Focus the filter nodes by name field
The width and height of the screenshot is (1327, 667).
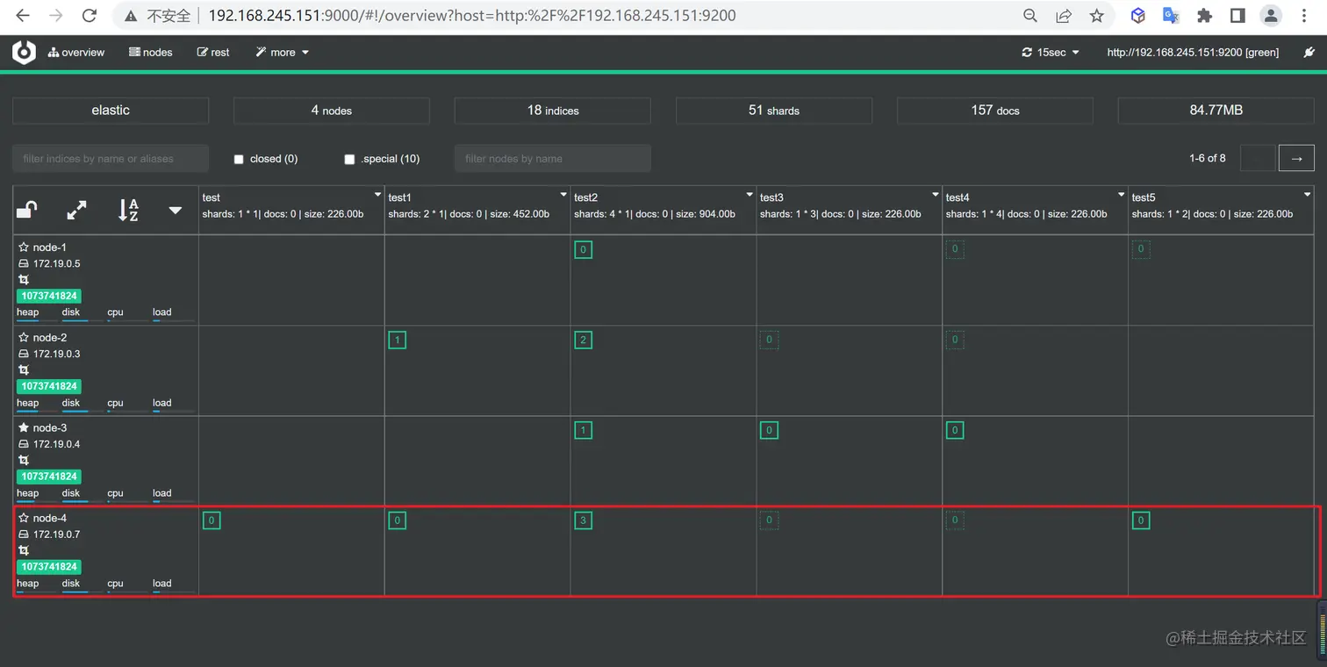point(553,159)
